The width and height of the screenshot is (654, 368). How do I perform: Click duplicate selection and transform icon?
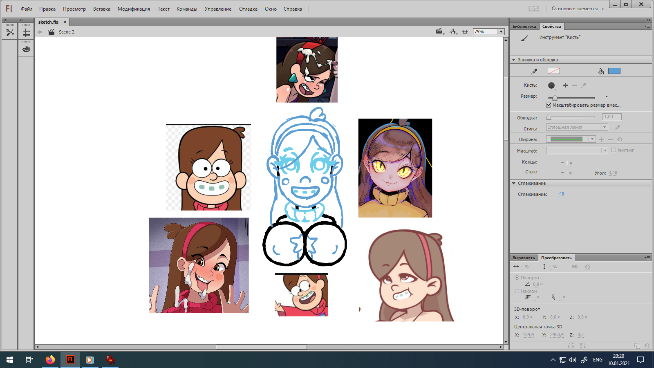pyautogui.click(x=637, y=346)
